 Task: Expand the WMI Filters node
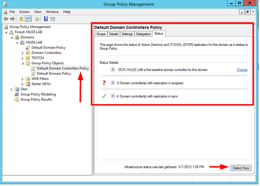(x=23, y=79)
